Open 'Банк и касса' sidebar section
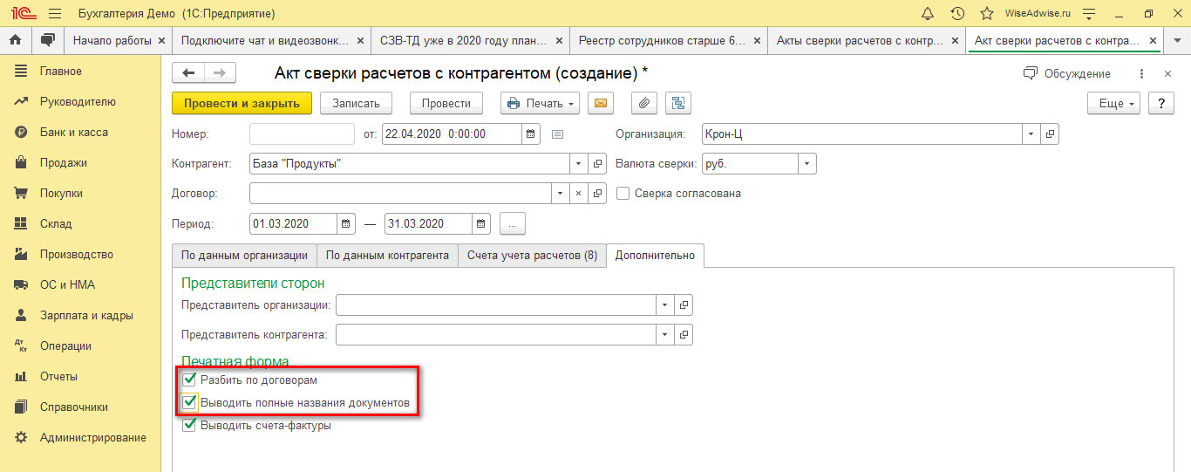The height and width of the screenshot is (472, 1191). [74, 133]
